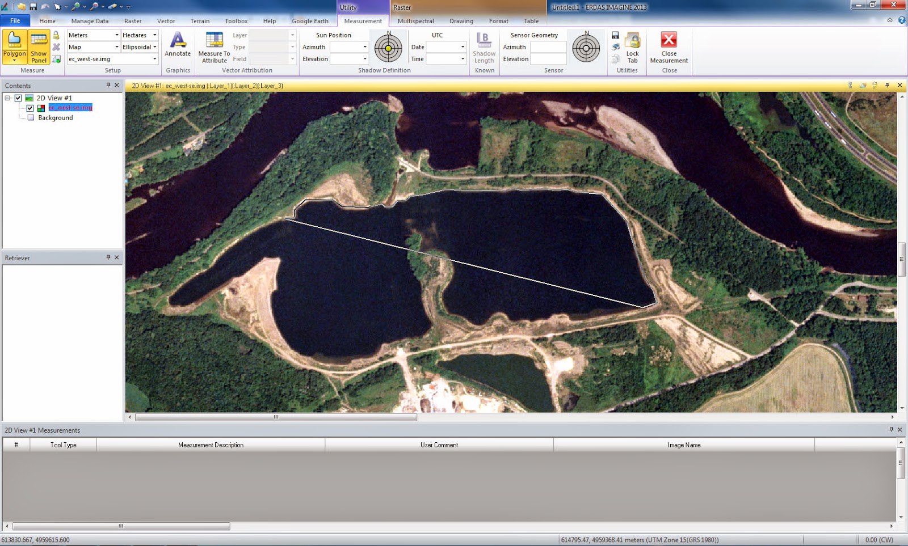This screenshot has width=908, height=546.
Task: Open the Meters distance units dropdown
Action: (x=116, y=35)
